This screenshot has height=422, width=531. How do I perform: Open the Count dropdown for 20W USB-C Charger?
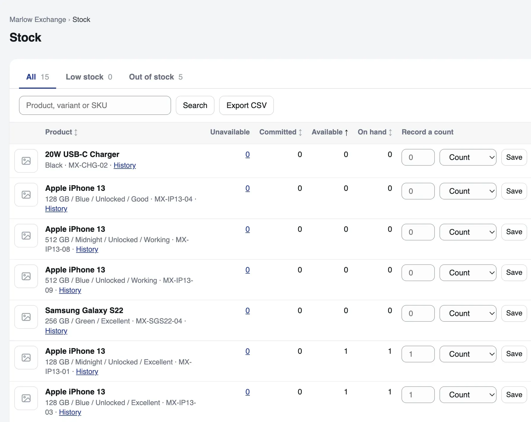click(x=468, y=157)
